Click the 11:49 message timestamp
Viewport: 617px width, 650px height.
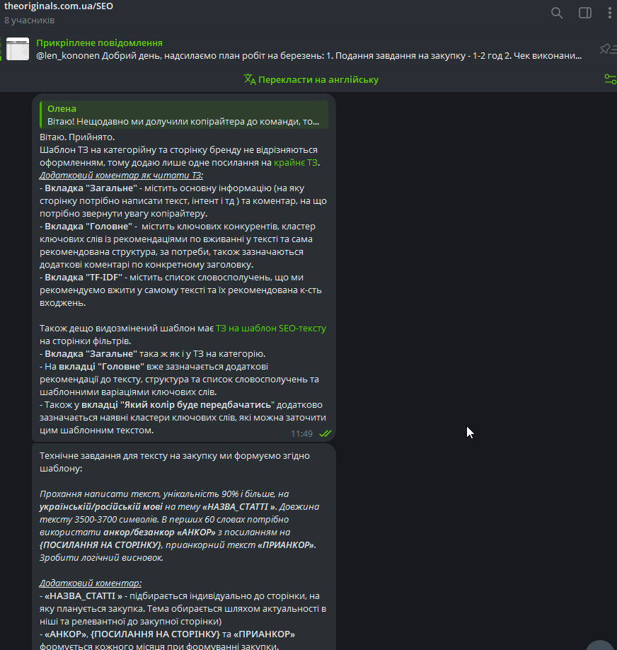pyautogui.click(x=301, y=433)
